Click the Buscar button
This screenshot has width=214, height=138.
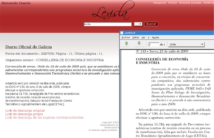click(151, 24)
